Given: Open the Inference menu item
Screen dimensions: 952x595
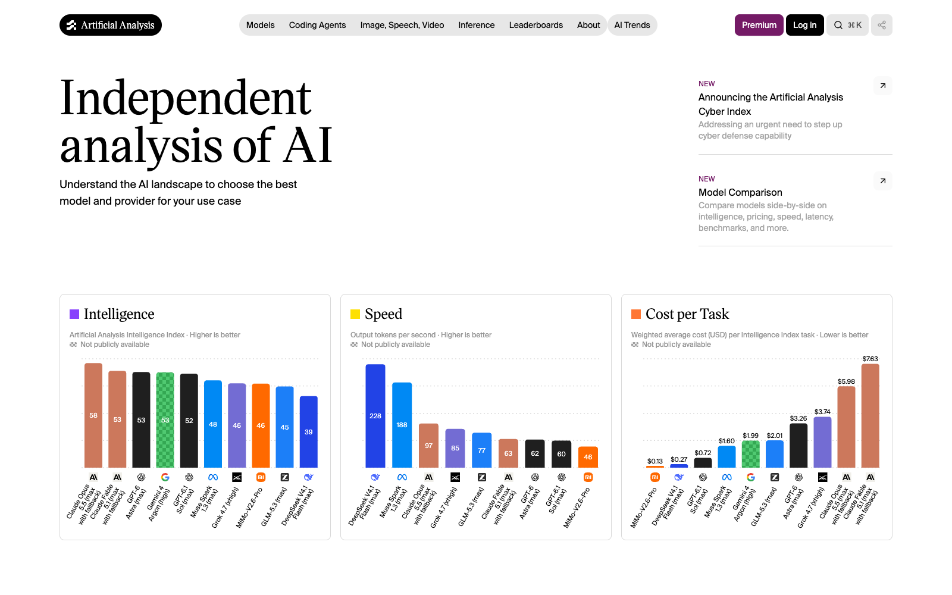Looking at the screenshot, I should click(477, 25).
